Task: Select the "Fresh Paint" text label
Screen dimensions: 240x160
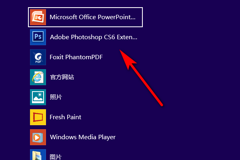Action: [65, 117]
